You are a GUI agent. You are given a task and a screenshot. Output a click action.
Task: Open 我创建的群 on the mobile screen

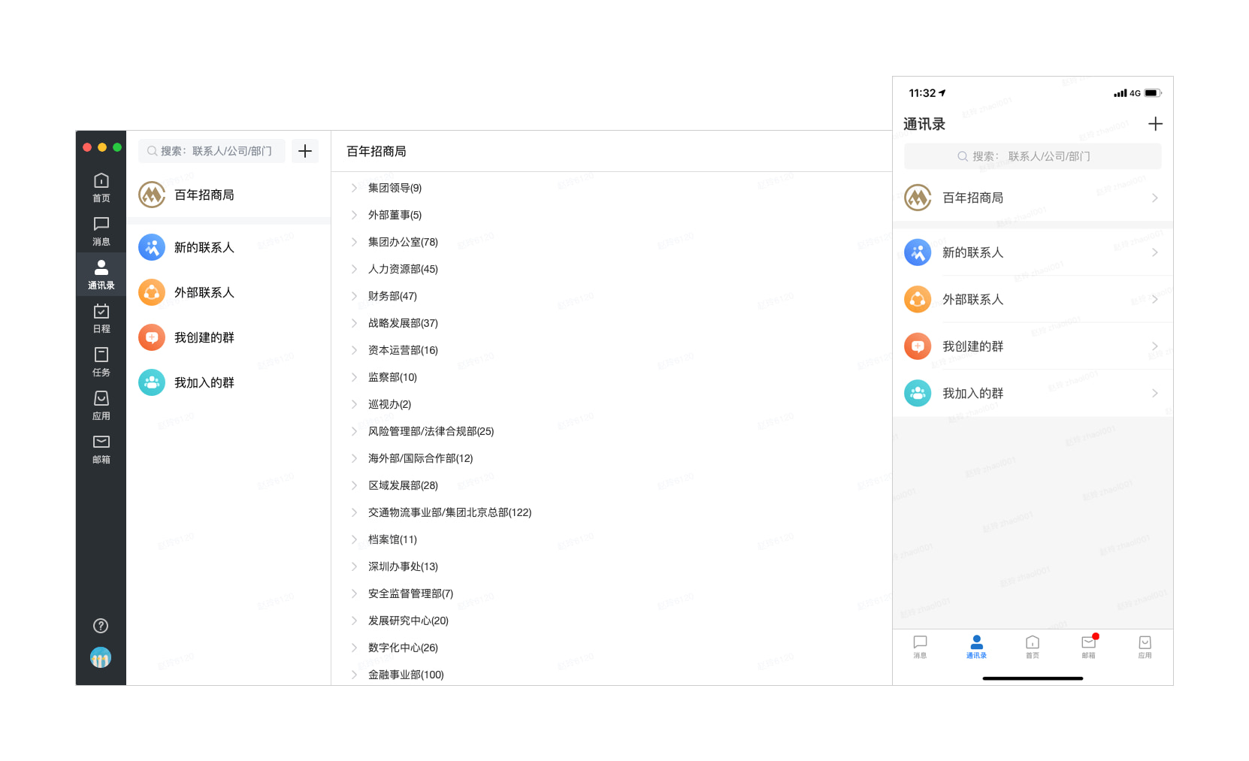(x=974, y=346)
